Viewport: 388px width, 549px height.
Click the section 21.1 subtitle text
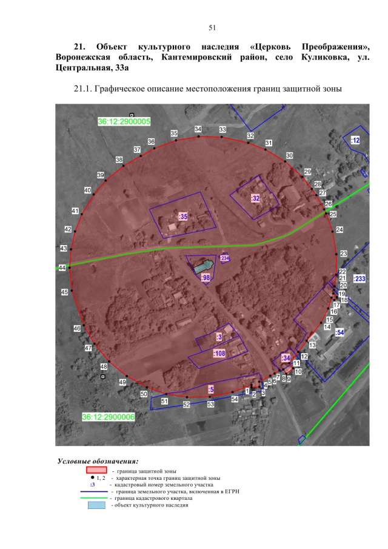208,89
